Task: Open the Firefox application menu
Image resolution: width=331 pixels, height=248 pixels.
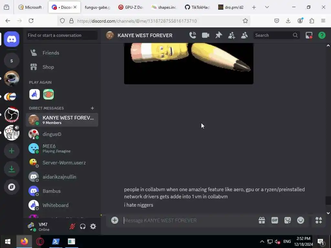Action: [x=323, y=21]
